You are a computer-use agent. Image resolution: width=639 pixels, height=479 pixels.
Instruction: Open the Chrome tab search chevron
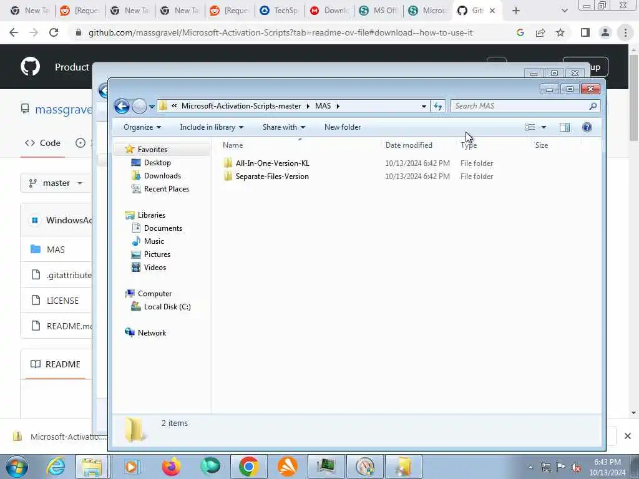pos(564,11)
